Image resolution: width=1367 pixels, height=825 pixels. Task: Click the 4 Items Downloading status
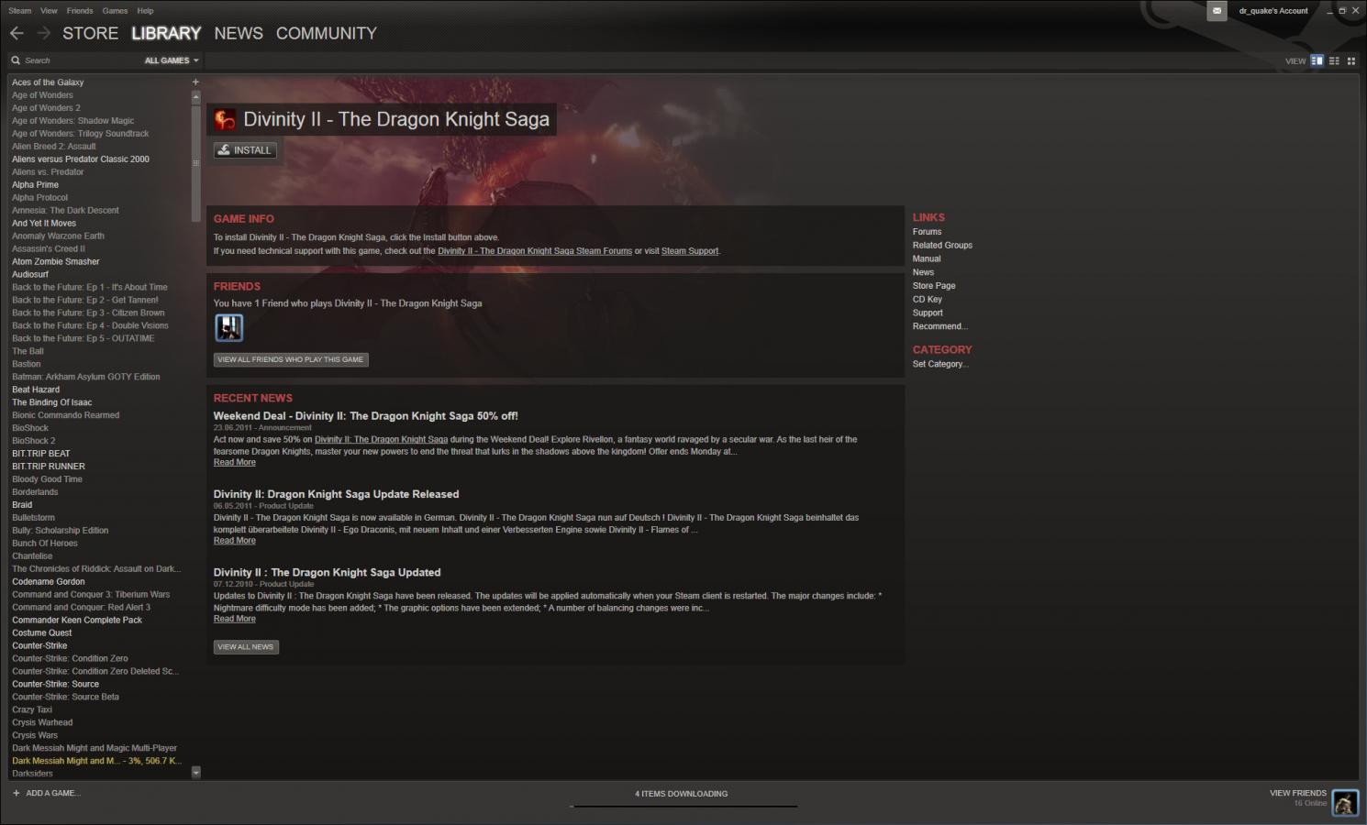tap(682, 794)
